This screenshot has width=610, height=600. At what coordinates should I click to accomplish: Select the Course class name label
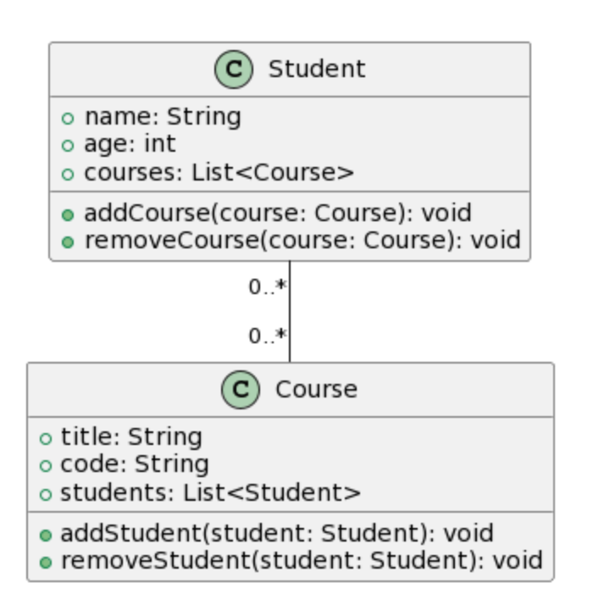pyautogui.click(x=316, y=390)
